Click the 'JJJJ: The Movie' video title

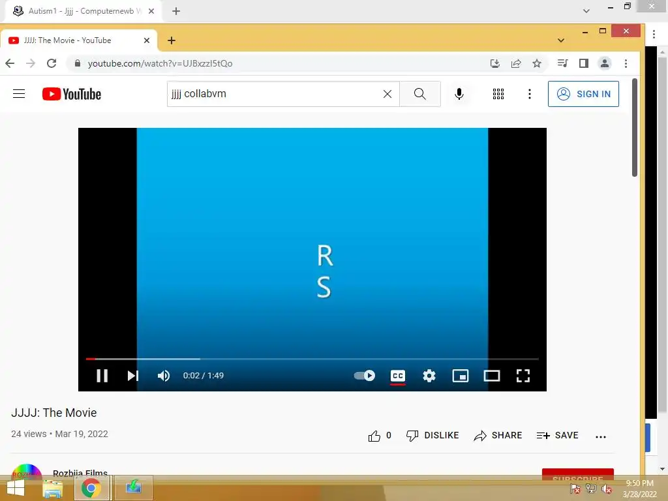(53, 412)
